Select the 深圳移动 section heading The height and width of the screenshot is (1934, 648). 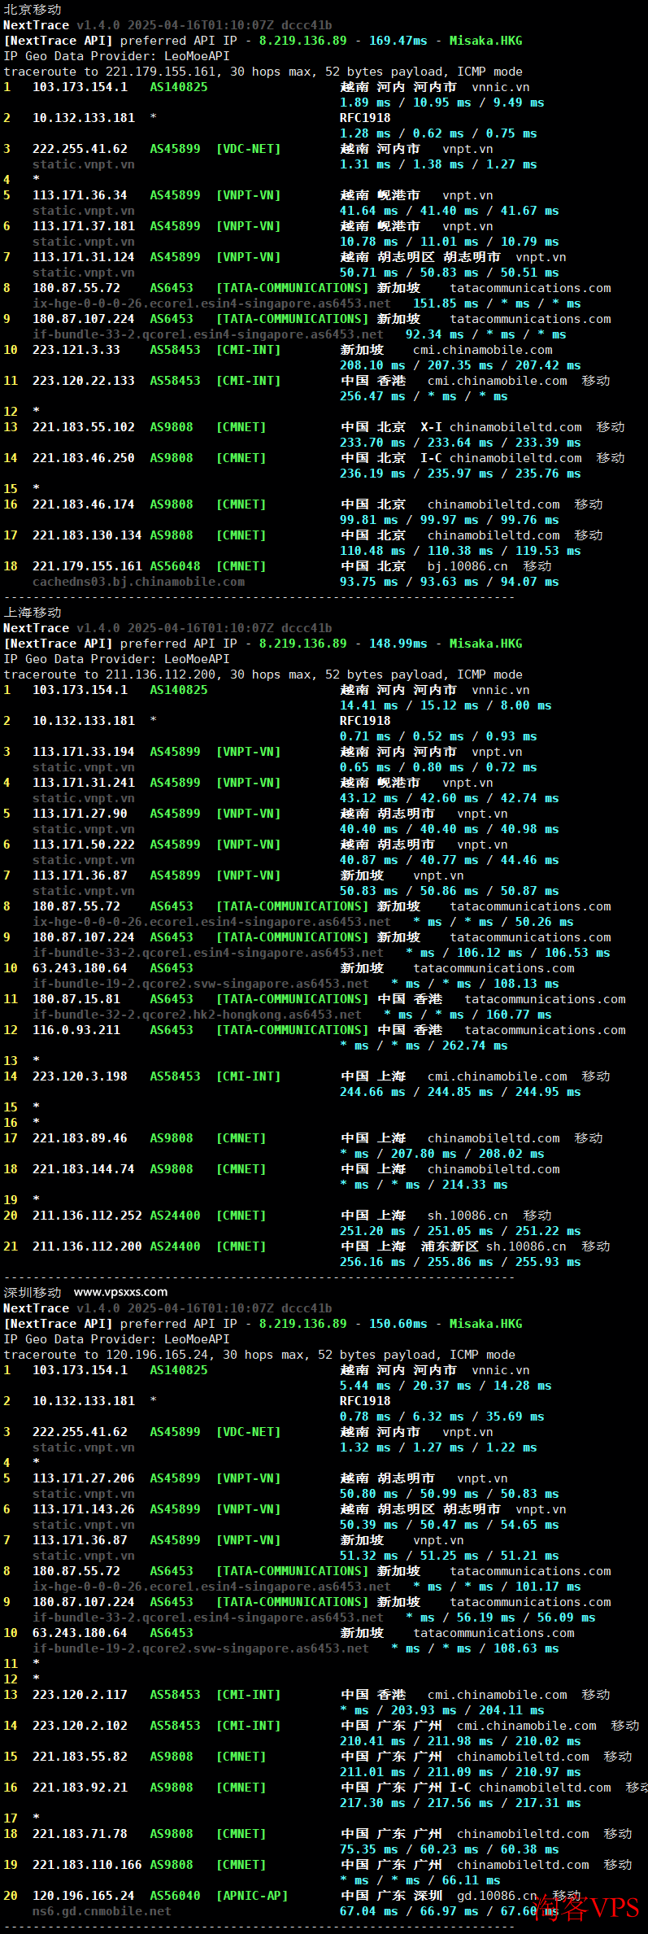click(x=33, y=1293)
